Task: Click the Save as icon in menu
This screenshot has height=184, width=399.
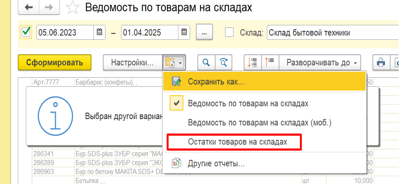Action: tap(176, 82)
